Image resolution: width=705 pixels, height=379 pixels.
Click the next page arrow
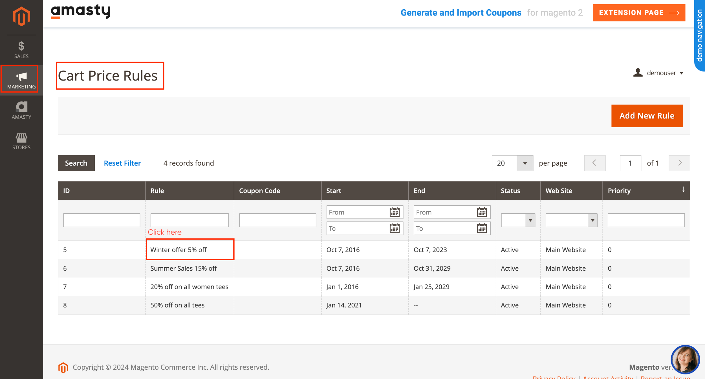point(679,163)
